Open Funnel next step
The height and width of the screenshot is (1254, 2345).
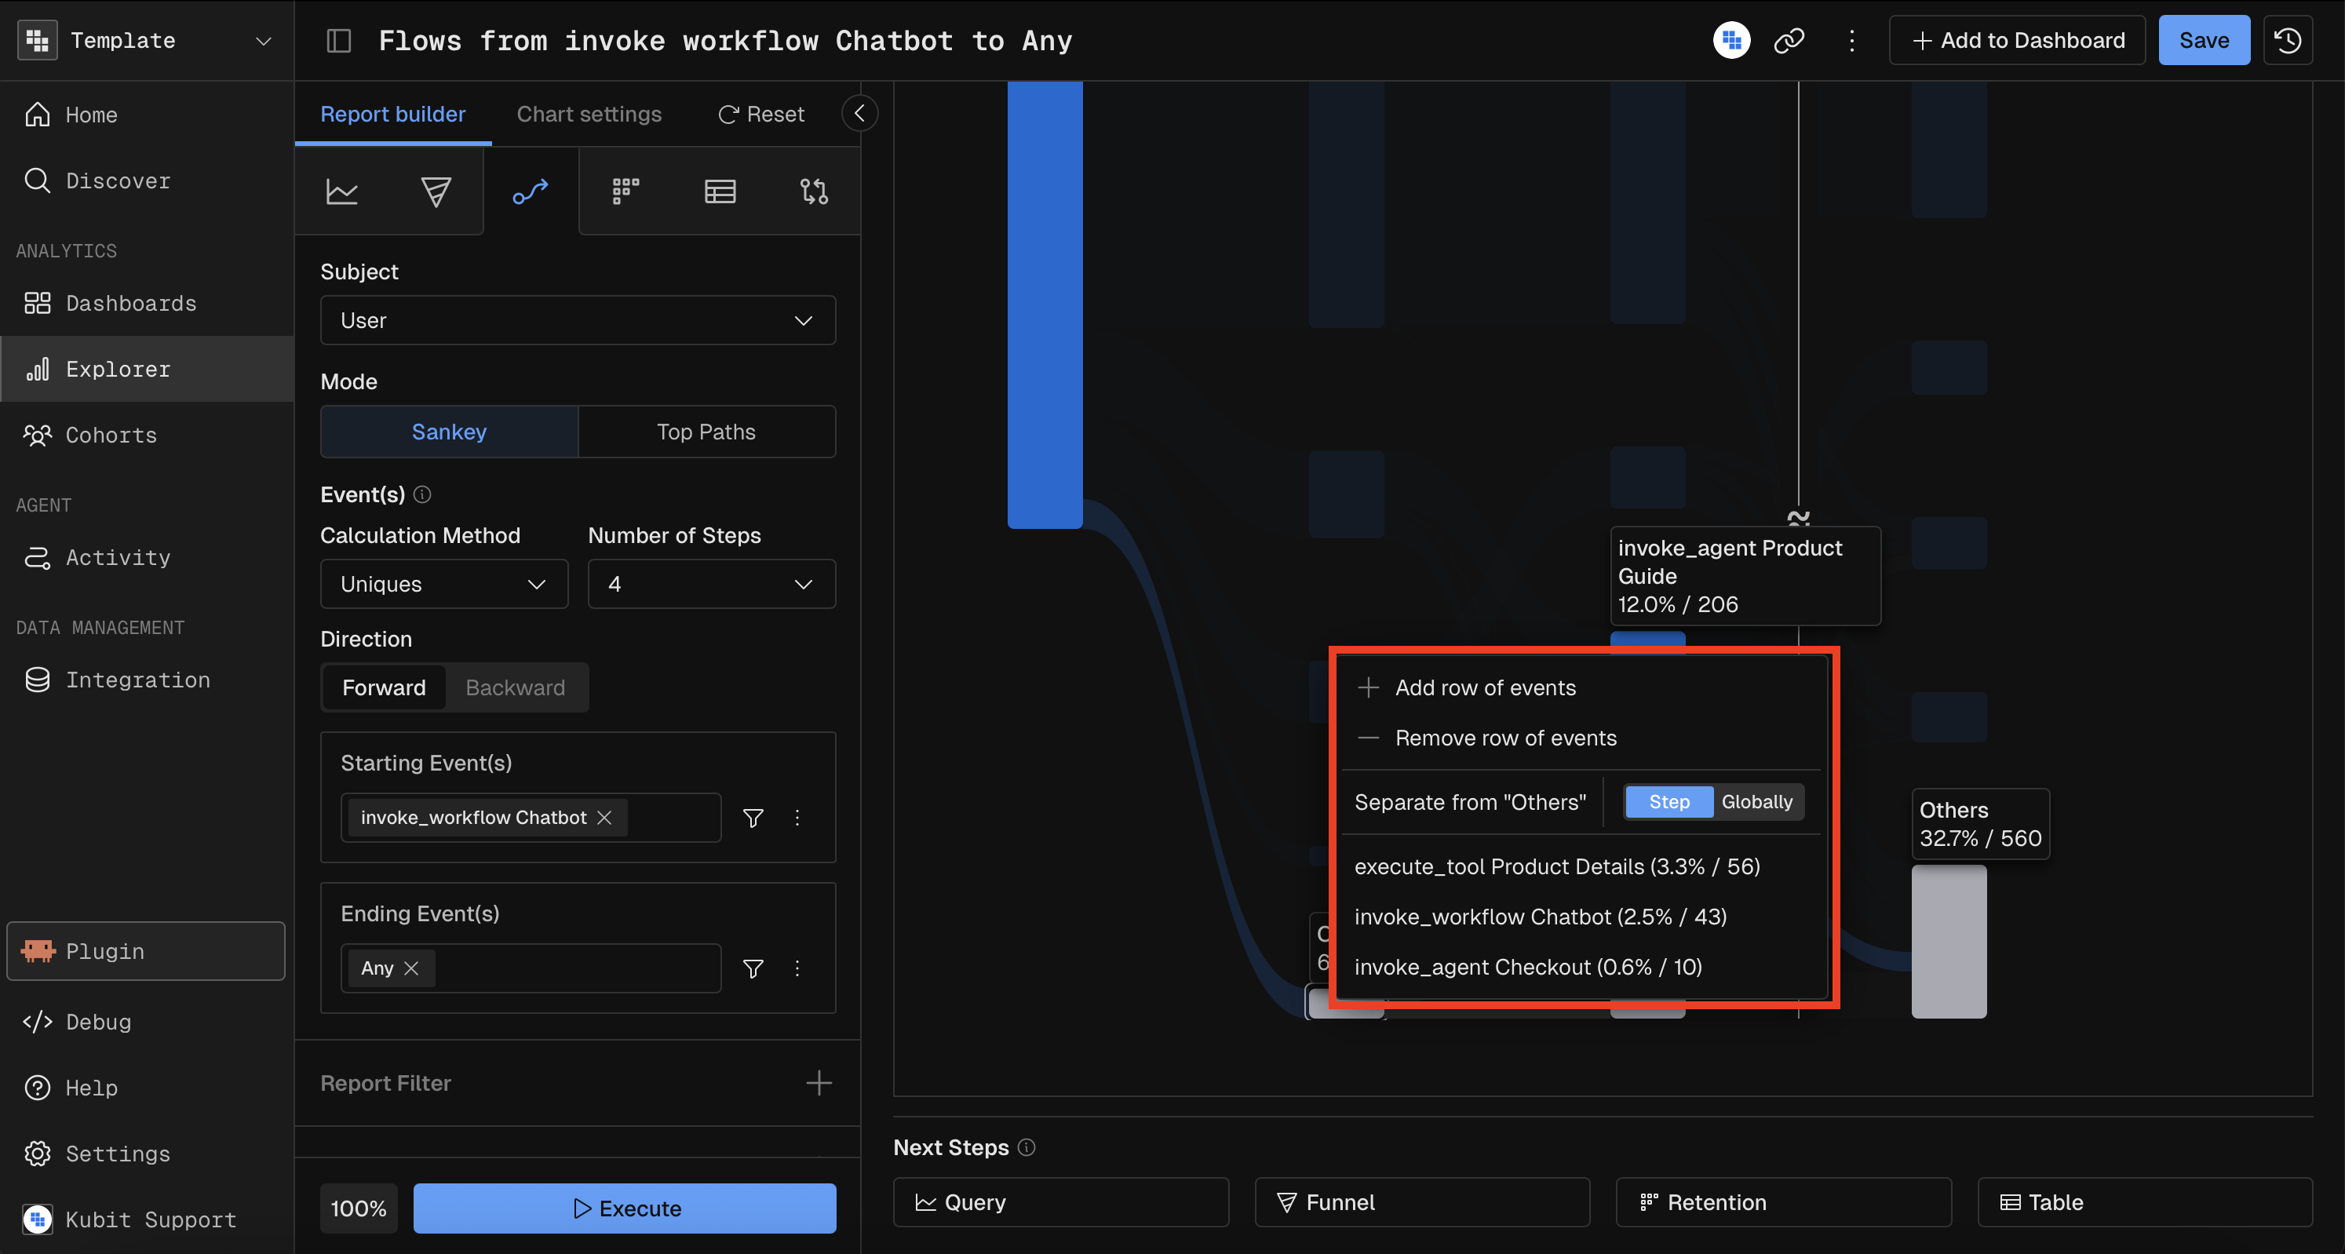coord(1422,1202)
